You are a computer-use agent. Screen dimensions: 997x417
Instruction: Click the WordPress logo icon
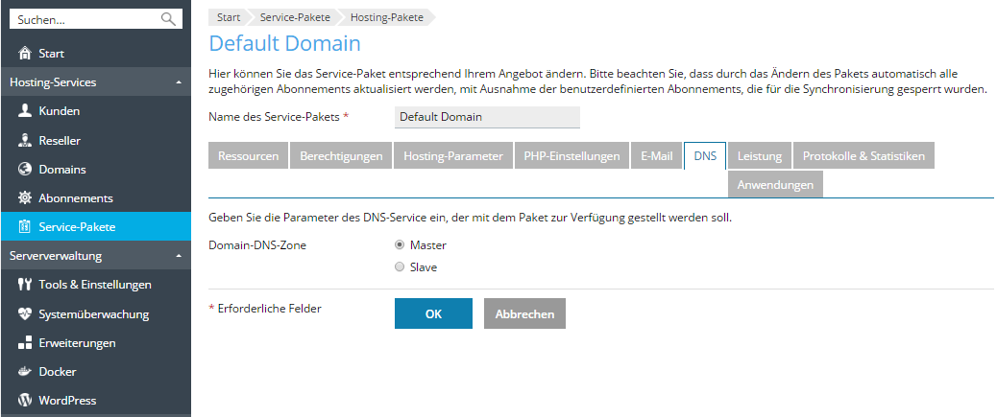26,401
